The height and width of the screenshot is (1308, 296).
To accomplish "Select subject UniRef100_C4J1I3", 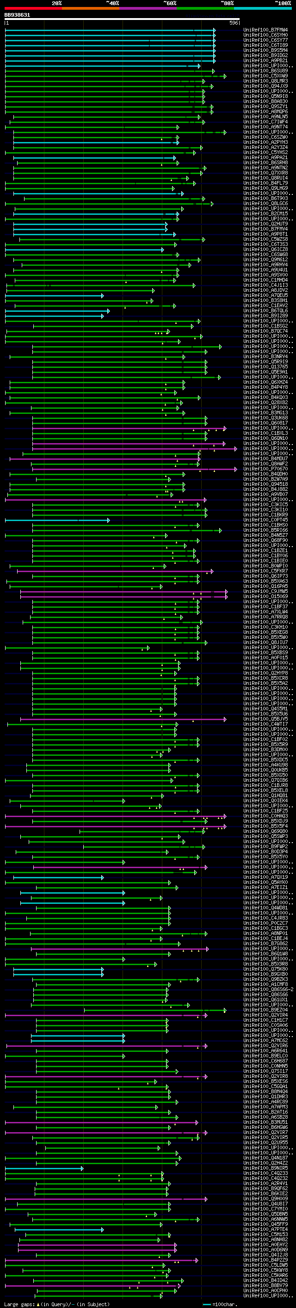I will (x=265, y=285).
